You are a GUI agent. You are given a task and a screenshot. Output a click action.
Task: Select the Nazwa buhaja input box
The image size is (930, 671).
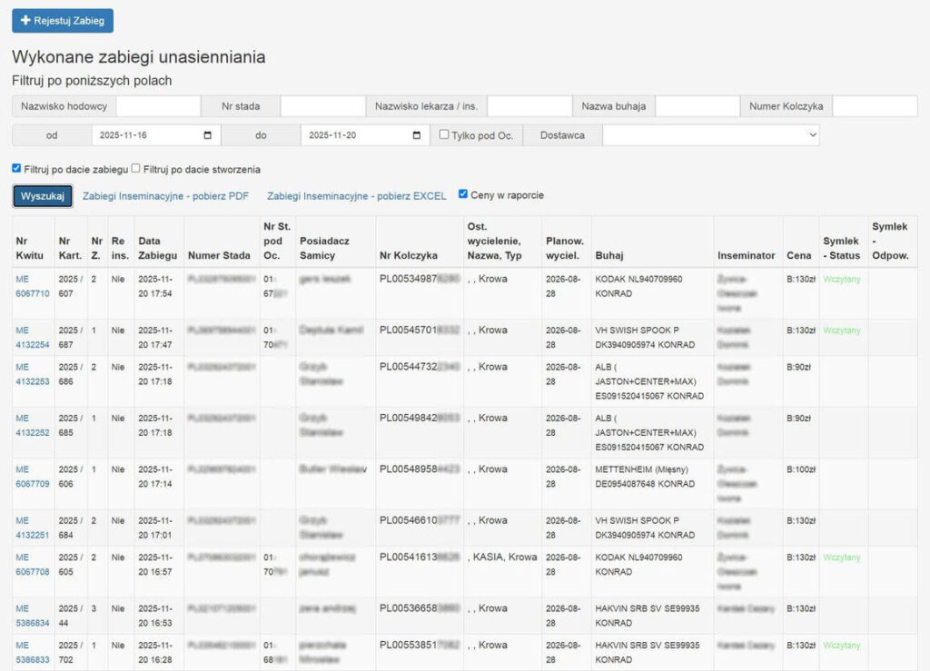(697, 106)
